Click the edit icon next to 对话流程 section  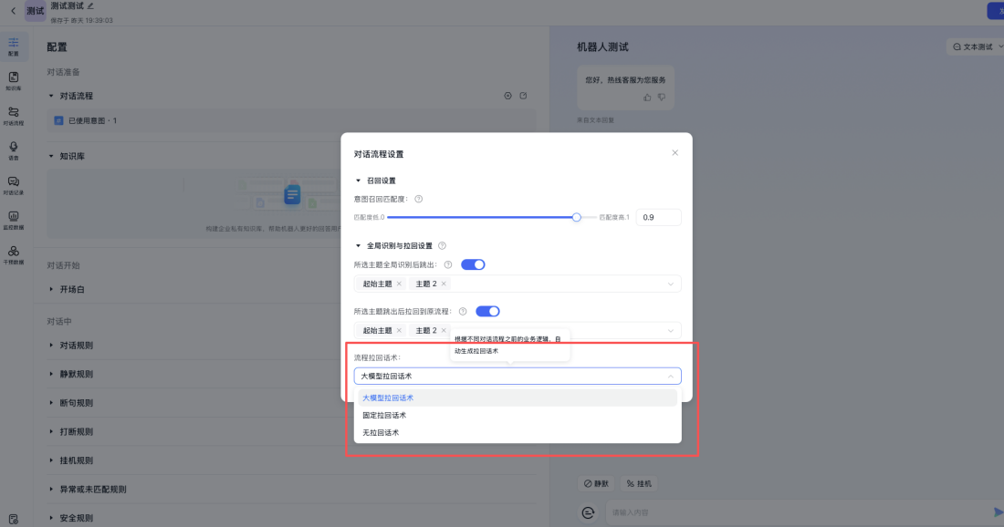tap(523, 95)
